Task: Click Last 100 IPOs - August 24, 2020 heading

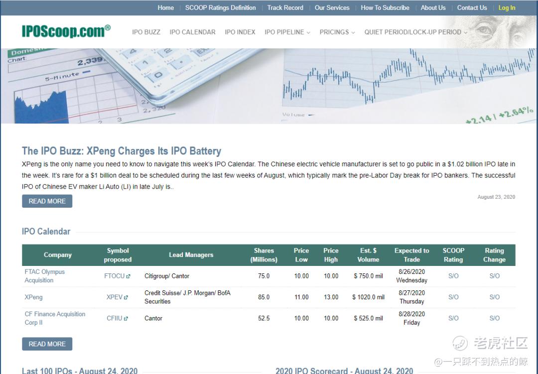Action: 80,371
